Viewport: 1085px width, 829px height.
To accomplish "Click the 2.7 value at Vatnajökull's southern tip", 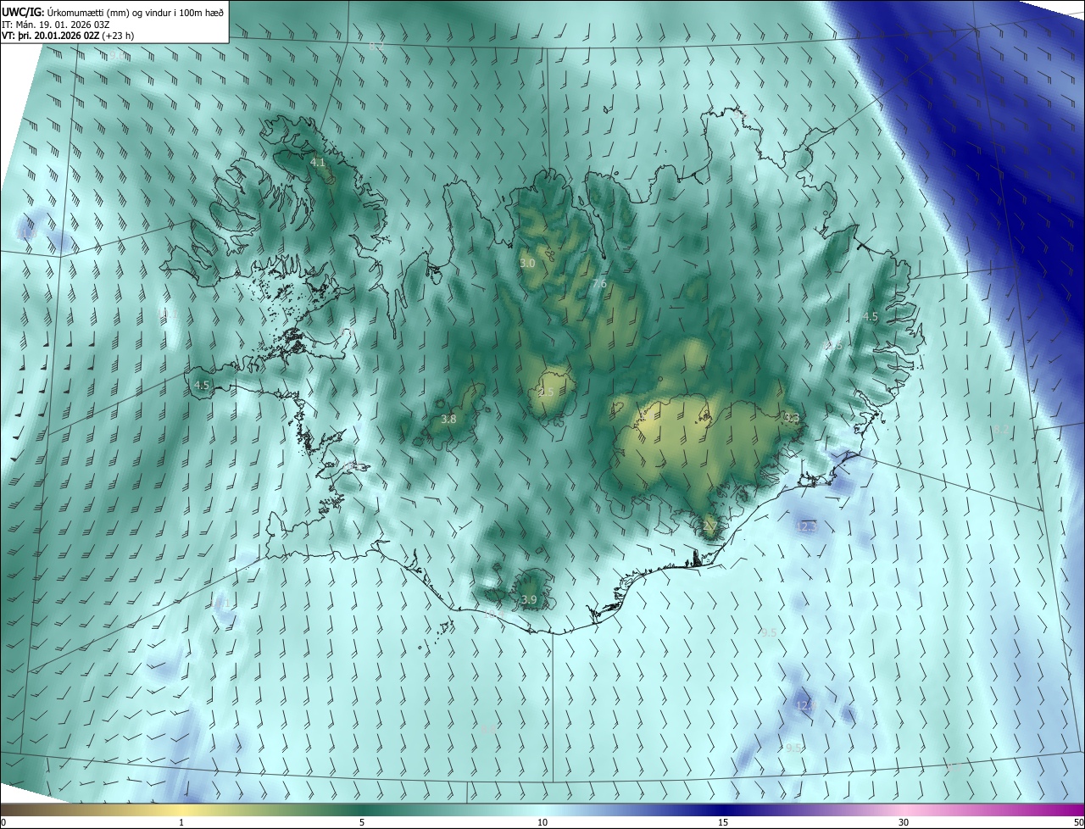I will (x=710, y=526).
